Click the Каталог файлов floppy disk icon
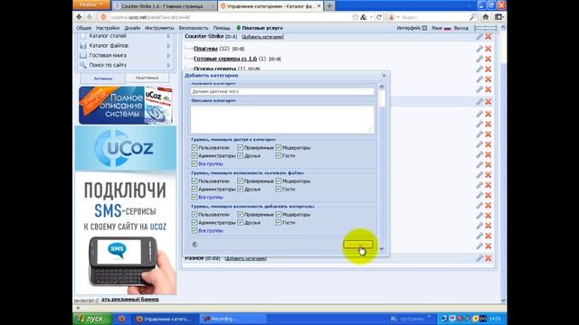The image size is (579, 325). (83, 46)
